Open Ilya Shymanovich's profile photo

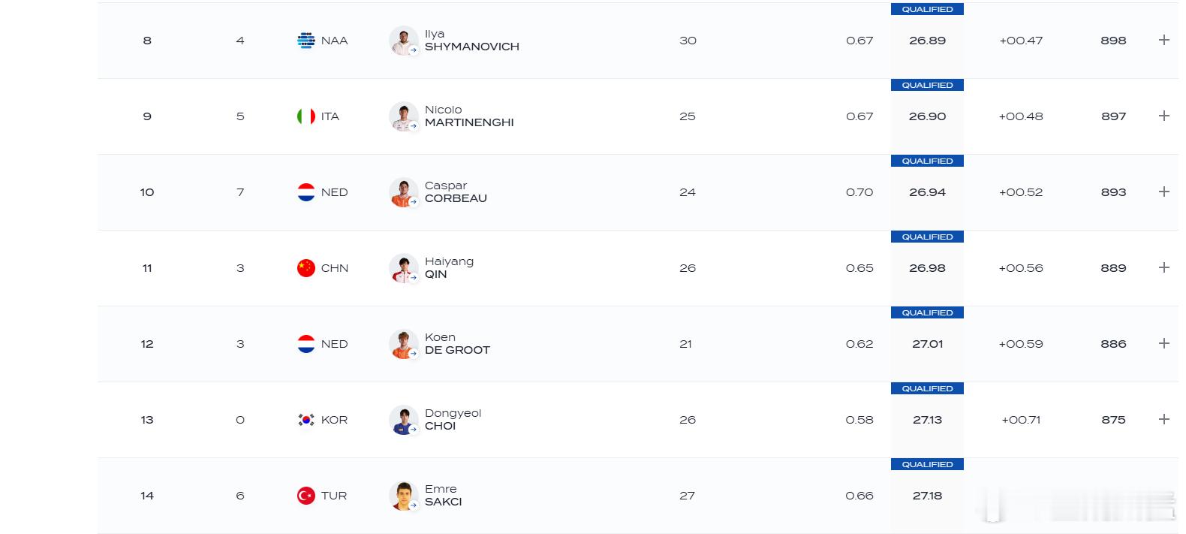tap(404, 41)
